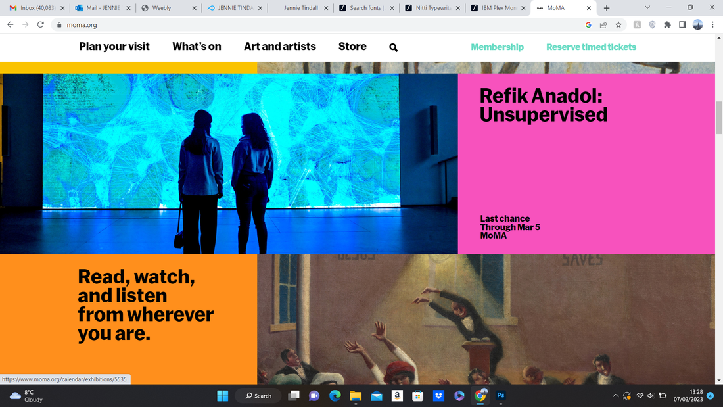723x407 pixels.
Task: Open Chrome's side panel
Action: [682, 25]
